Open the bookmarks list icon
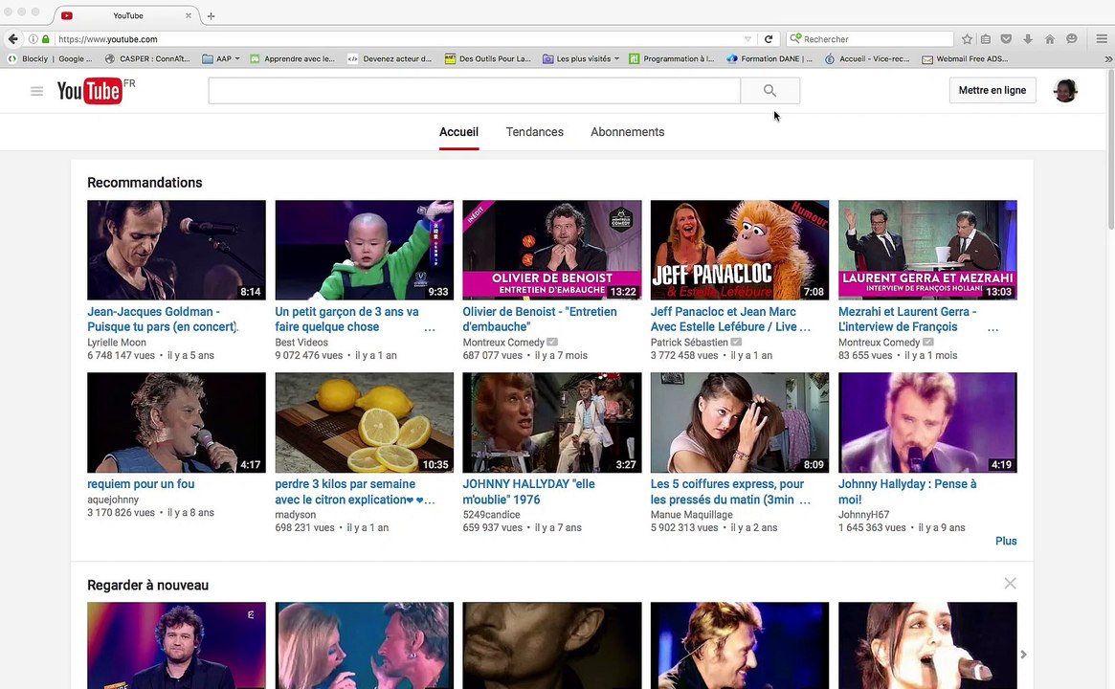This screenshot has width=1115, height=689. coord(986,39)
